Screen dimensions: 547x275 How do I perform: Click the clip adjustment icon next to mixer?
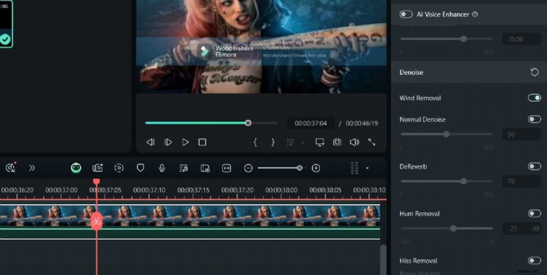point(205,169)
